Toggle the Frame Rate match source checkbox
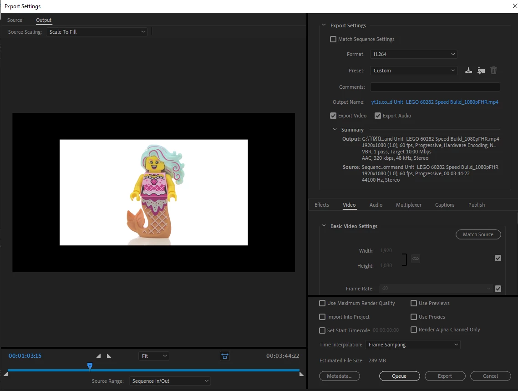The width and height of the screenshot is (518, 391). tap(498, 289)
